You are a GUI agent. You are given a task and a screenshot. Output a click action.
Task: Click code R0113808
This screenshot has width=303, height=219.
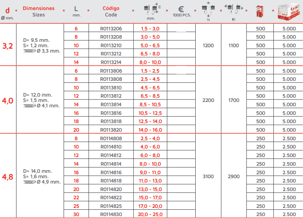pyautogui.click(x=111, y=79)
